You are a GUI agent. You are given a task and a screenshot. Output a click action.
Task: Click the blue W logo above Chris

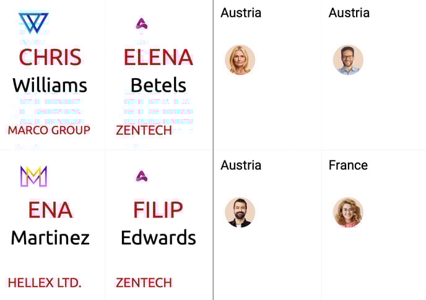[x=33, y=23]
